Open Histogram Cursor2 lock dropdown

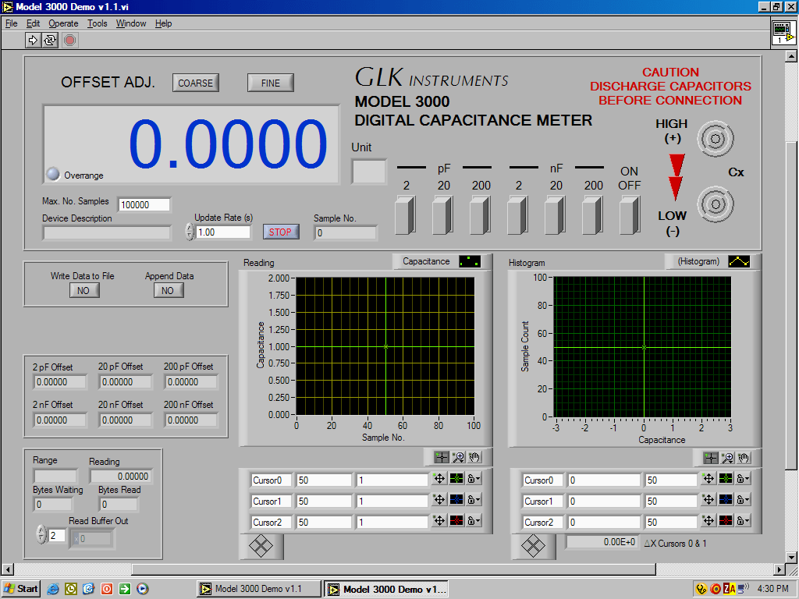743,520
